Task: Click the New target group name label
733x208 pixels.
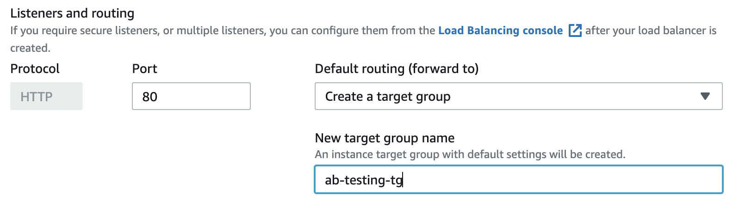Action: tap(385, 138)
